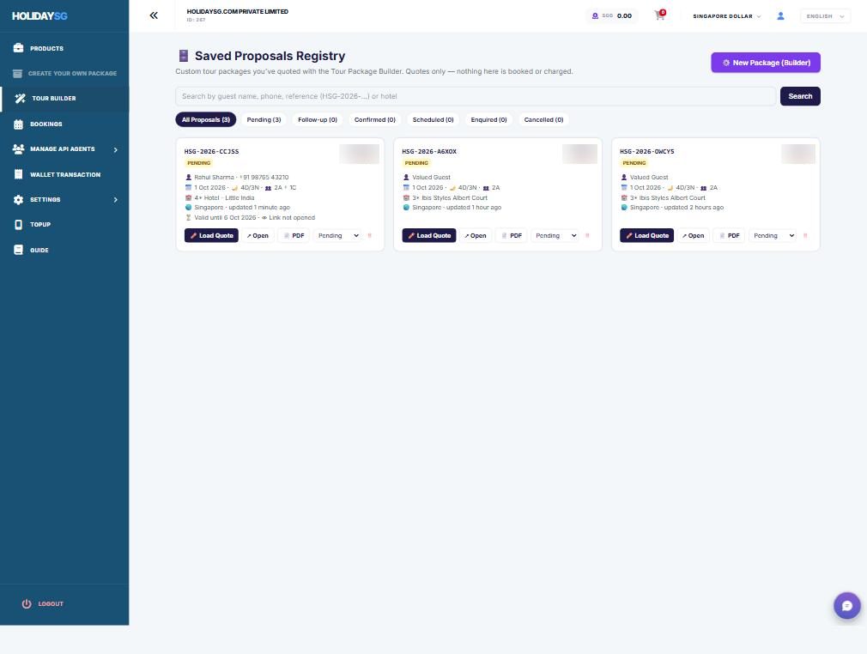Expand Settings submenu arrow
The image size is (867, 654).
point(116,200)
